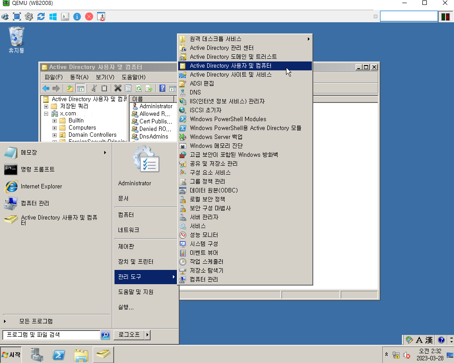Expand 원격 데스크톱 서비스 submenu arrow
Image resolution: width=454 pixels, height=363 pixels.
click(x=309, y=39)
